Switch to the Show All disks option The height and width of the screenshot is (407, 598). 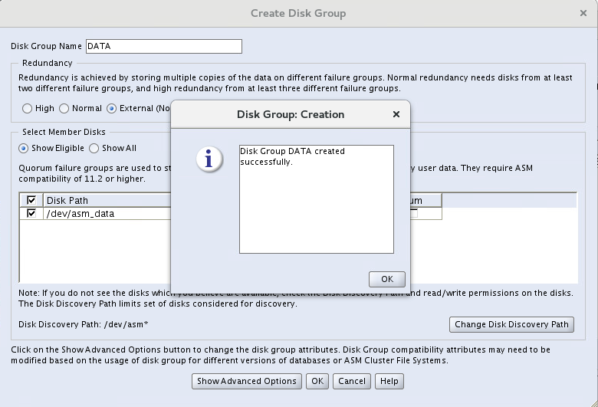94,149
